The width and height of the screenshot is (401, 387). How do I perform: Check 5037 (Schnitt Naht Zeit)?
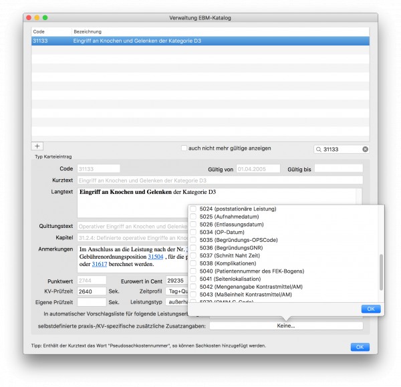click(193, 255)
